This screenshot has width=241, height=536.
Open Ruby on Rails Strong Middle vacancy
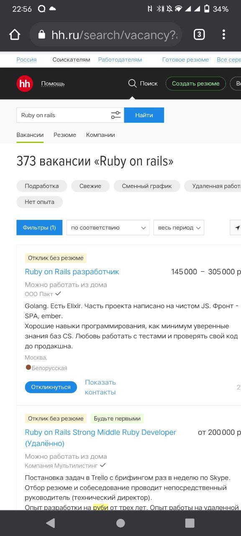(x=100, y=438)
